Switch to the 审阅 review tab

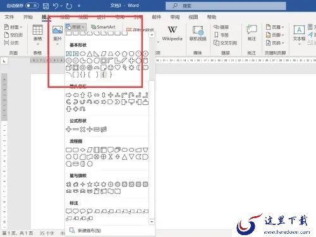tap(175, 17)
